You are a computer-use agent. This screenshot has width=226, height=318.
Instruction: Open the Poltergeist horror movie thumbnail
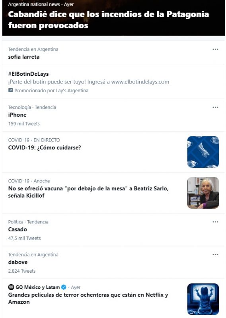click(x=203, y=299)
